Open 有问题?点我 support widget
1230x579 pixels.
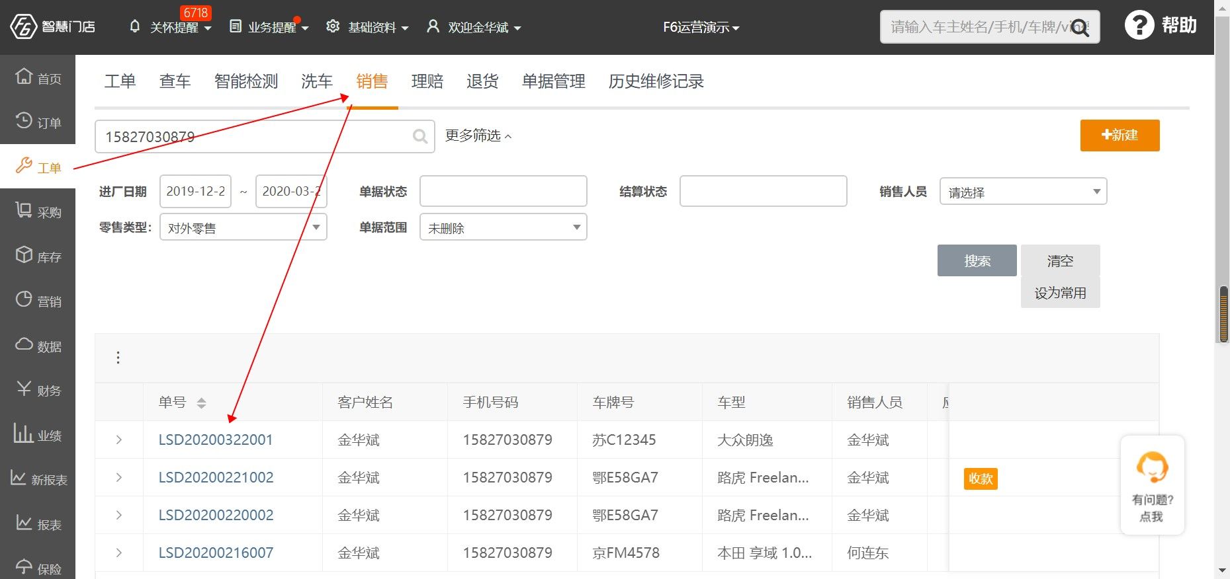point(1152,485)
